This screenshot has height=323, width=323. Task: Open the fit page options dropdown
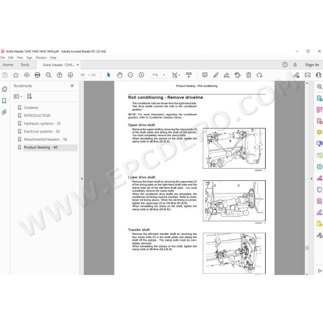(176, 75)
